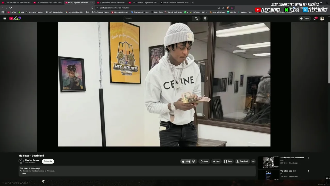Screen dimensions: 330x186
Task: Open the bookmarks apps grid icon
Action: (x=3, y=12)
